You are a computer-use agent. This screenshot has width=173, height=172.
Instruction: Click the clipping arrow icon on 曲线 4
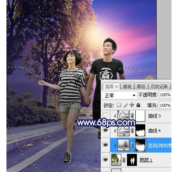(115, 130)
